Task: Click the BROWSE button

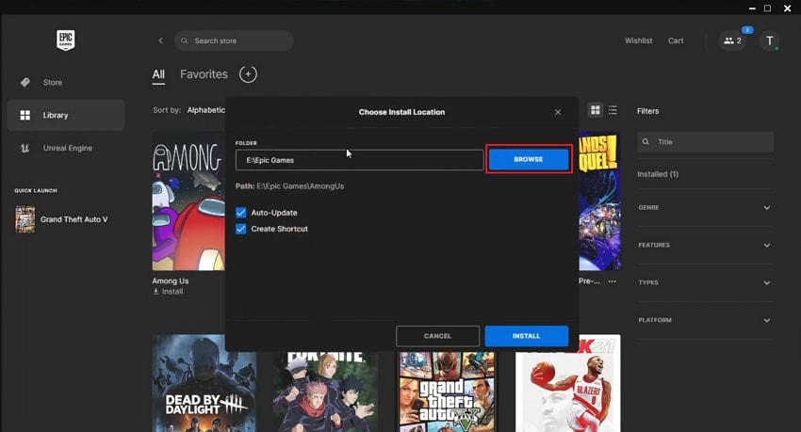Action: 529,159
